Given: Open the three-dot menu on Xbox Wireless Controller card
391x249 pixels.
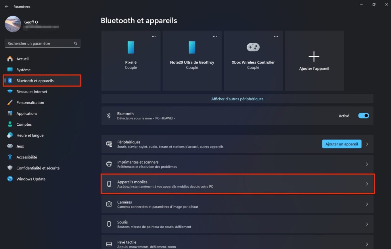Looking at the screenshot, I should click(276, 37).
